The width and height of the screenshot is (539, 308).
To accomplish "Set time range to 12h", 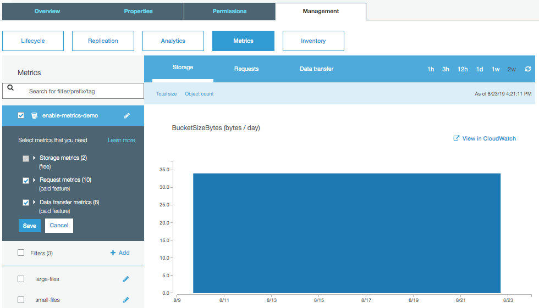I will [463, 69].
